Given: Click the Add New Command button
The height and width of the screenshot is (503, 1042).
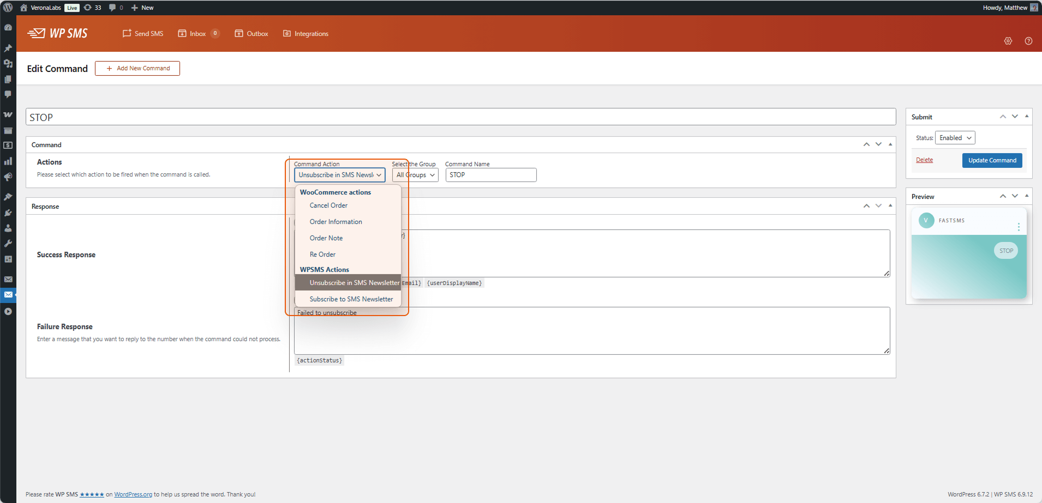Looking at the screenshot, I should (137, 69).
